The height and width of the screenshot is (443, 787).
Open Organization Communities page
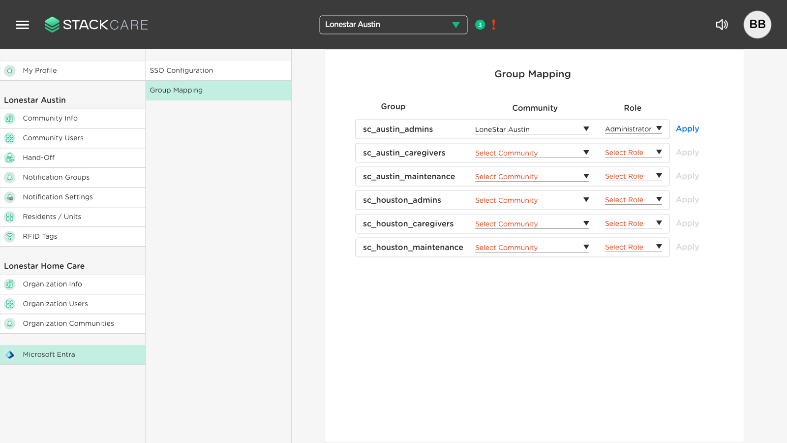[73, 324]
